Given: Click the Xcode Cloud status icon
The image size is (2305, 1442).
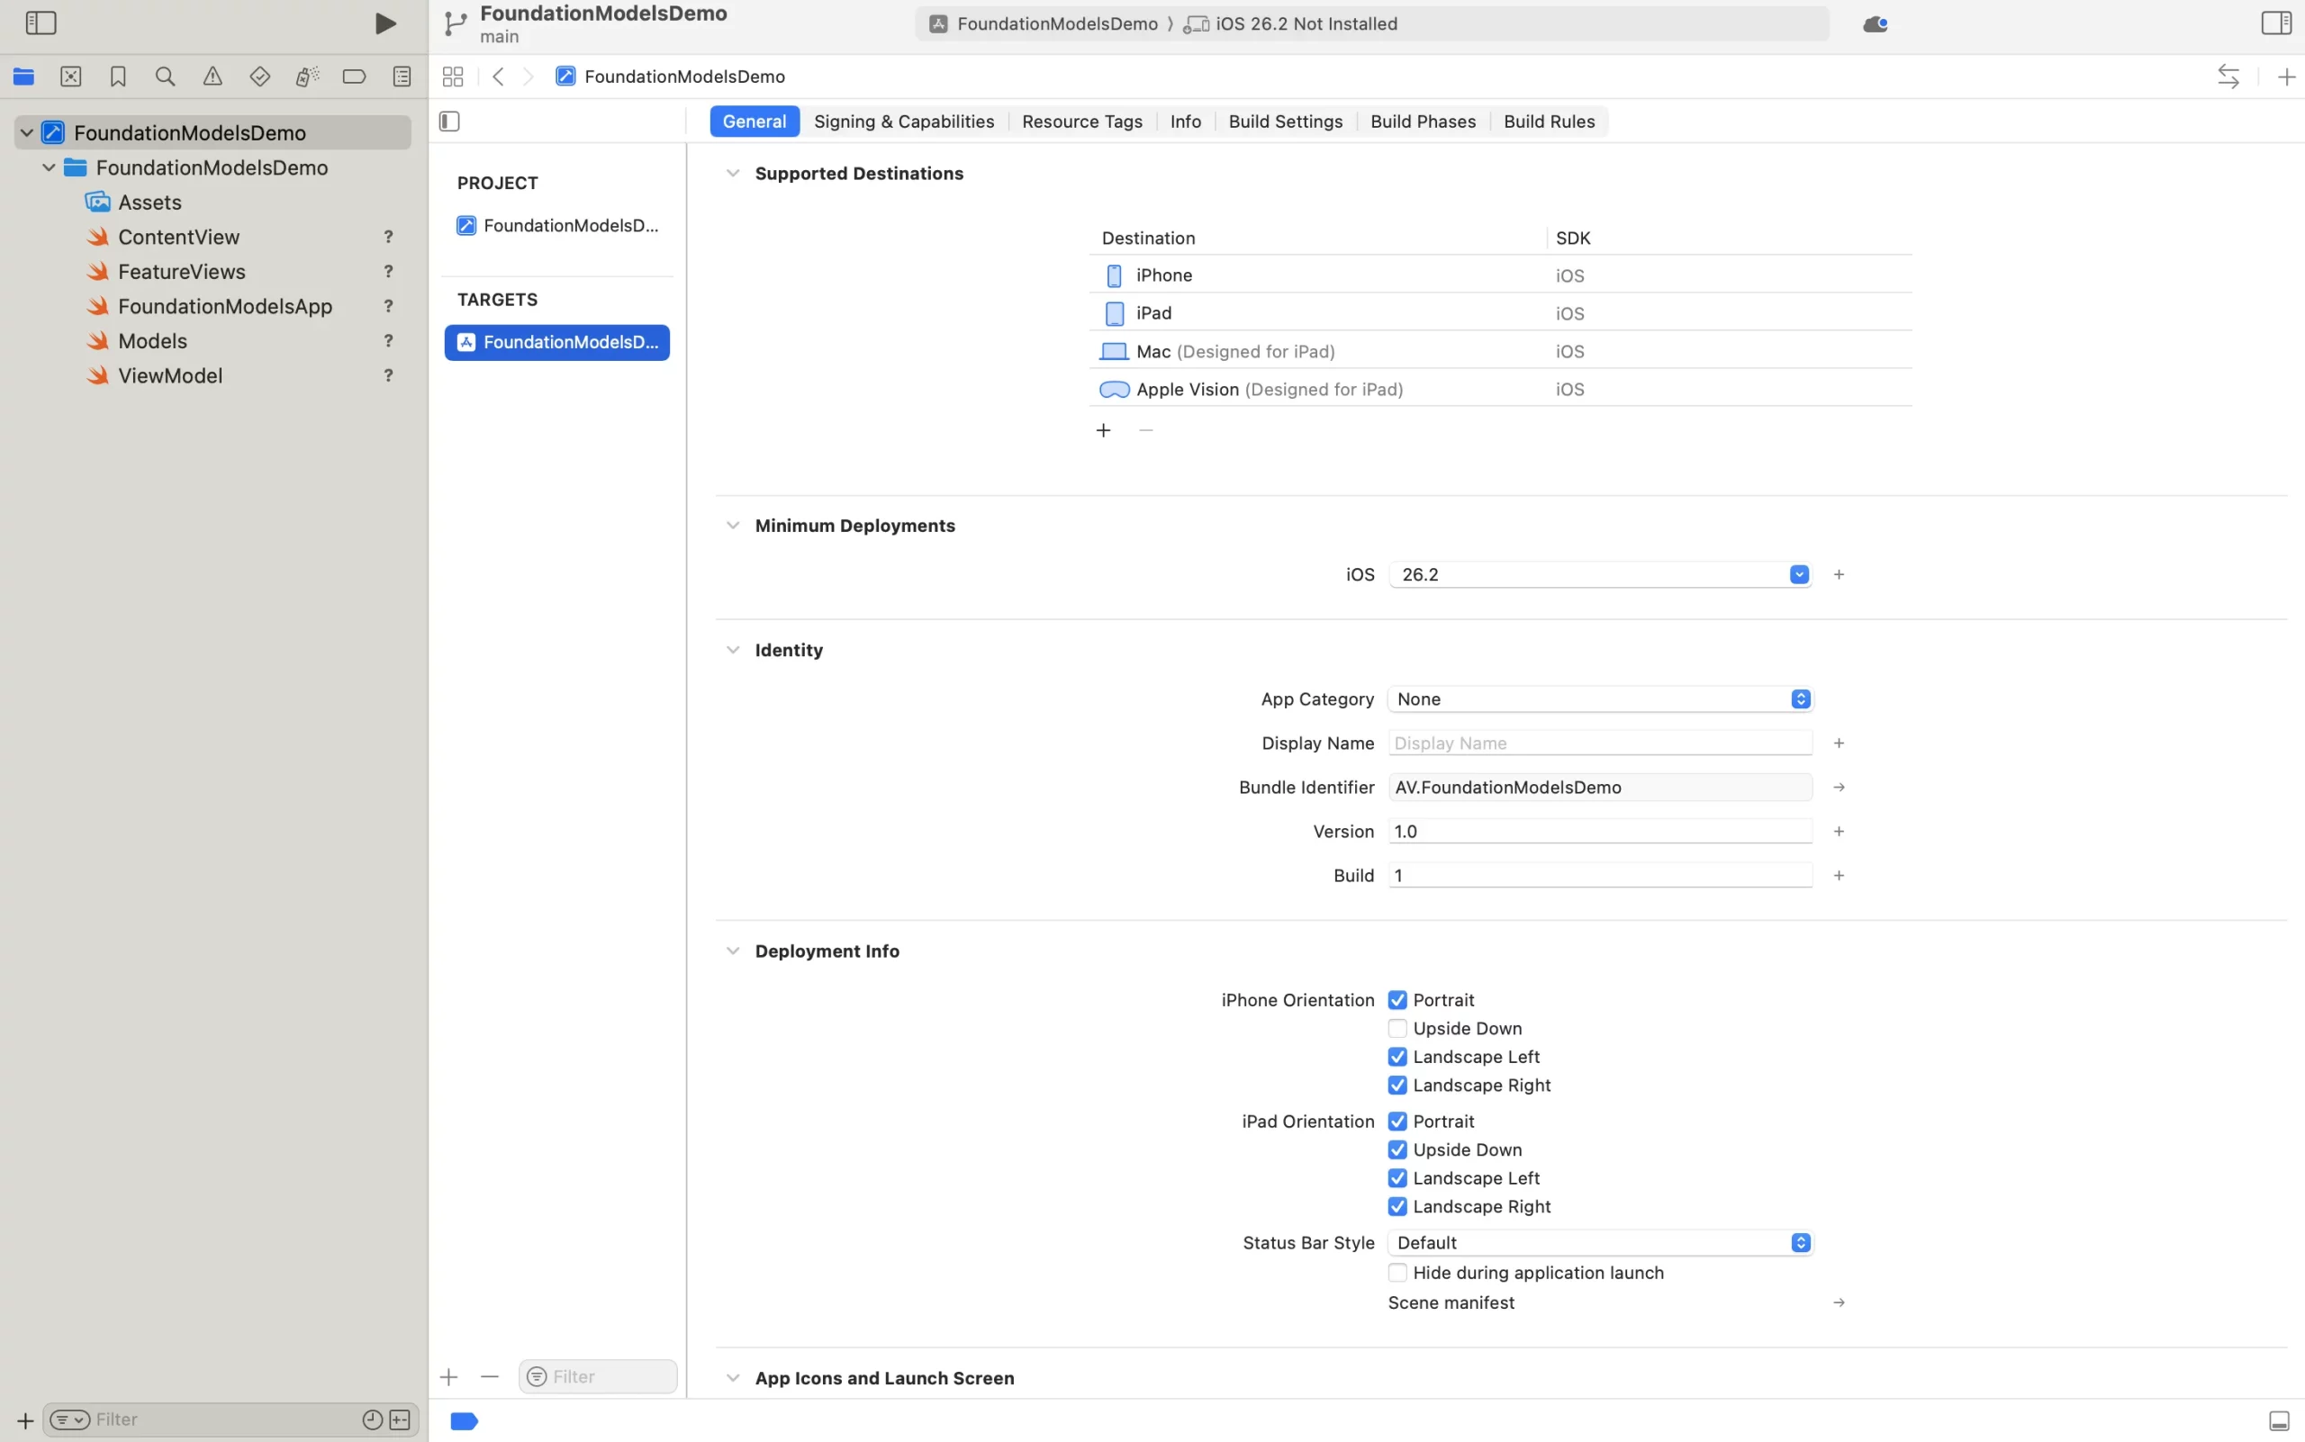Looking at the screenshot, I should point(1875,23).
